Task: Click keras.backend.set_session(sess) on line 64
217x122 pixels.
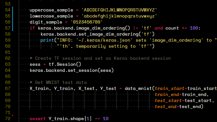Action: click(72, 71)
